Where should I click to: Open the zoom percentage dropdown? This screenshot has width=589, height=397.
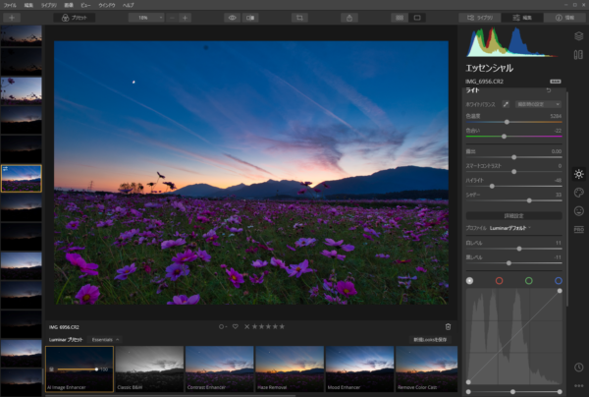tap(147, 17)
